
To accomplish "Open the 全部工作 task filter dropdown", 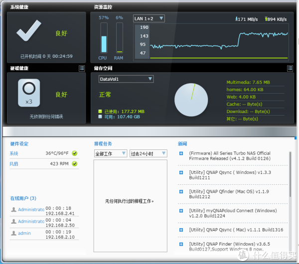I will [x=111, y=154].
